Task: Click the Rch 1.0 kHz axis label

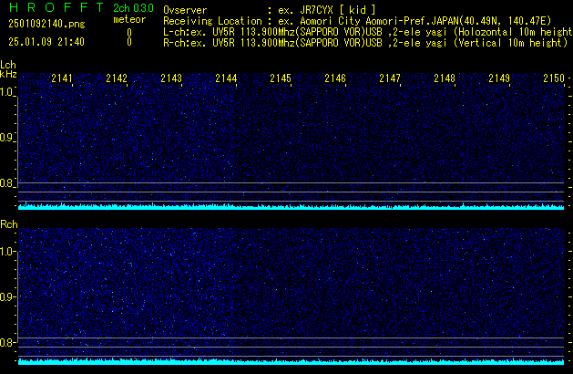Action: (x=6, y=252)
